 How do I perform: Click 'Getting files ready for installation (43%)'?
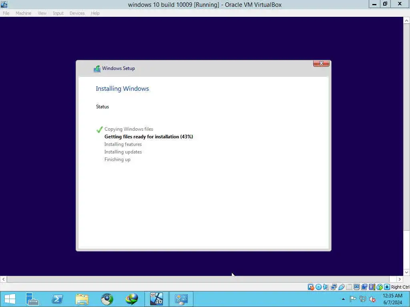(x=149, y=137)
